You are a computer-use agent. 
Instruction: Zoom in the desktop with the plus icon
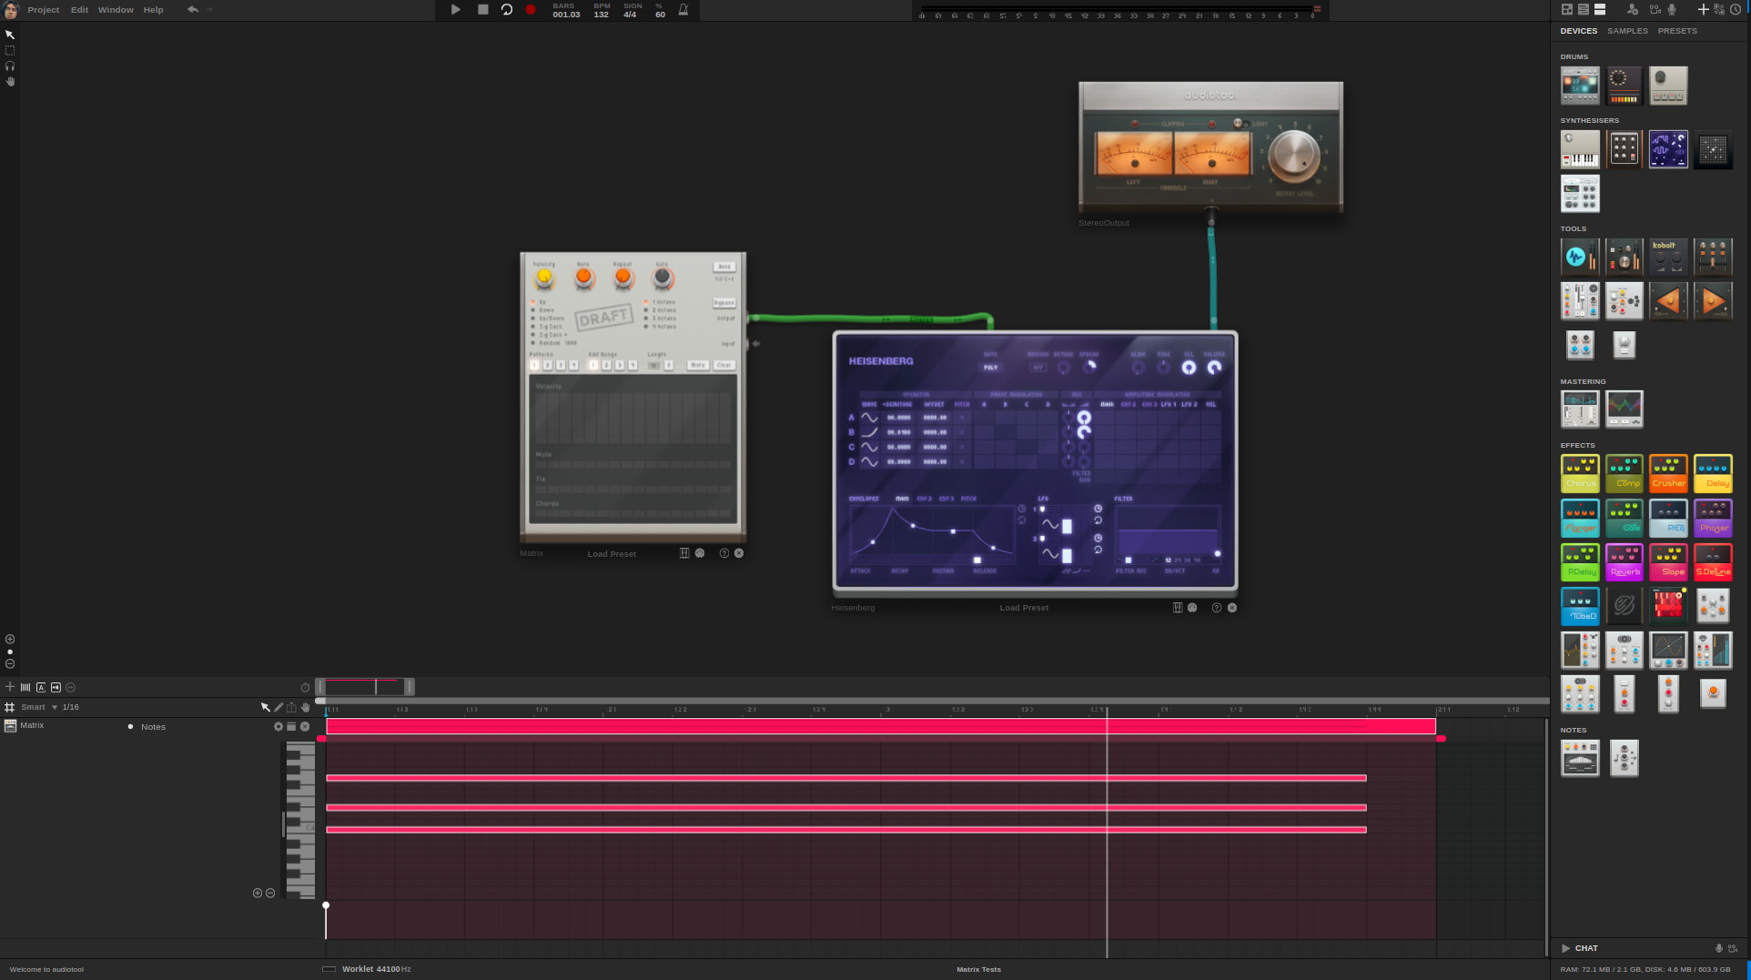tap(10, 640)
